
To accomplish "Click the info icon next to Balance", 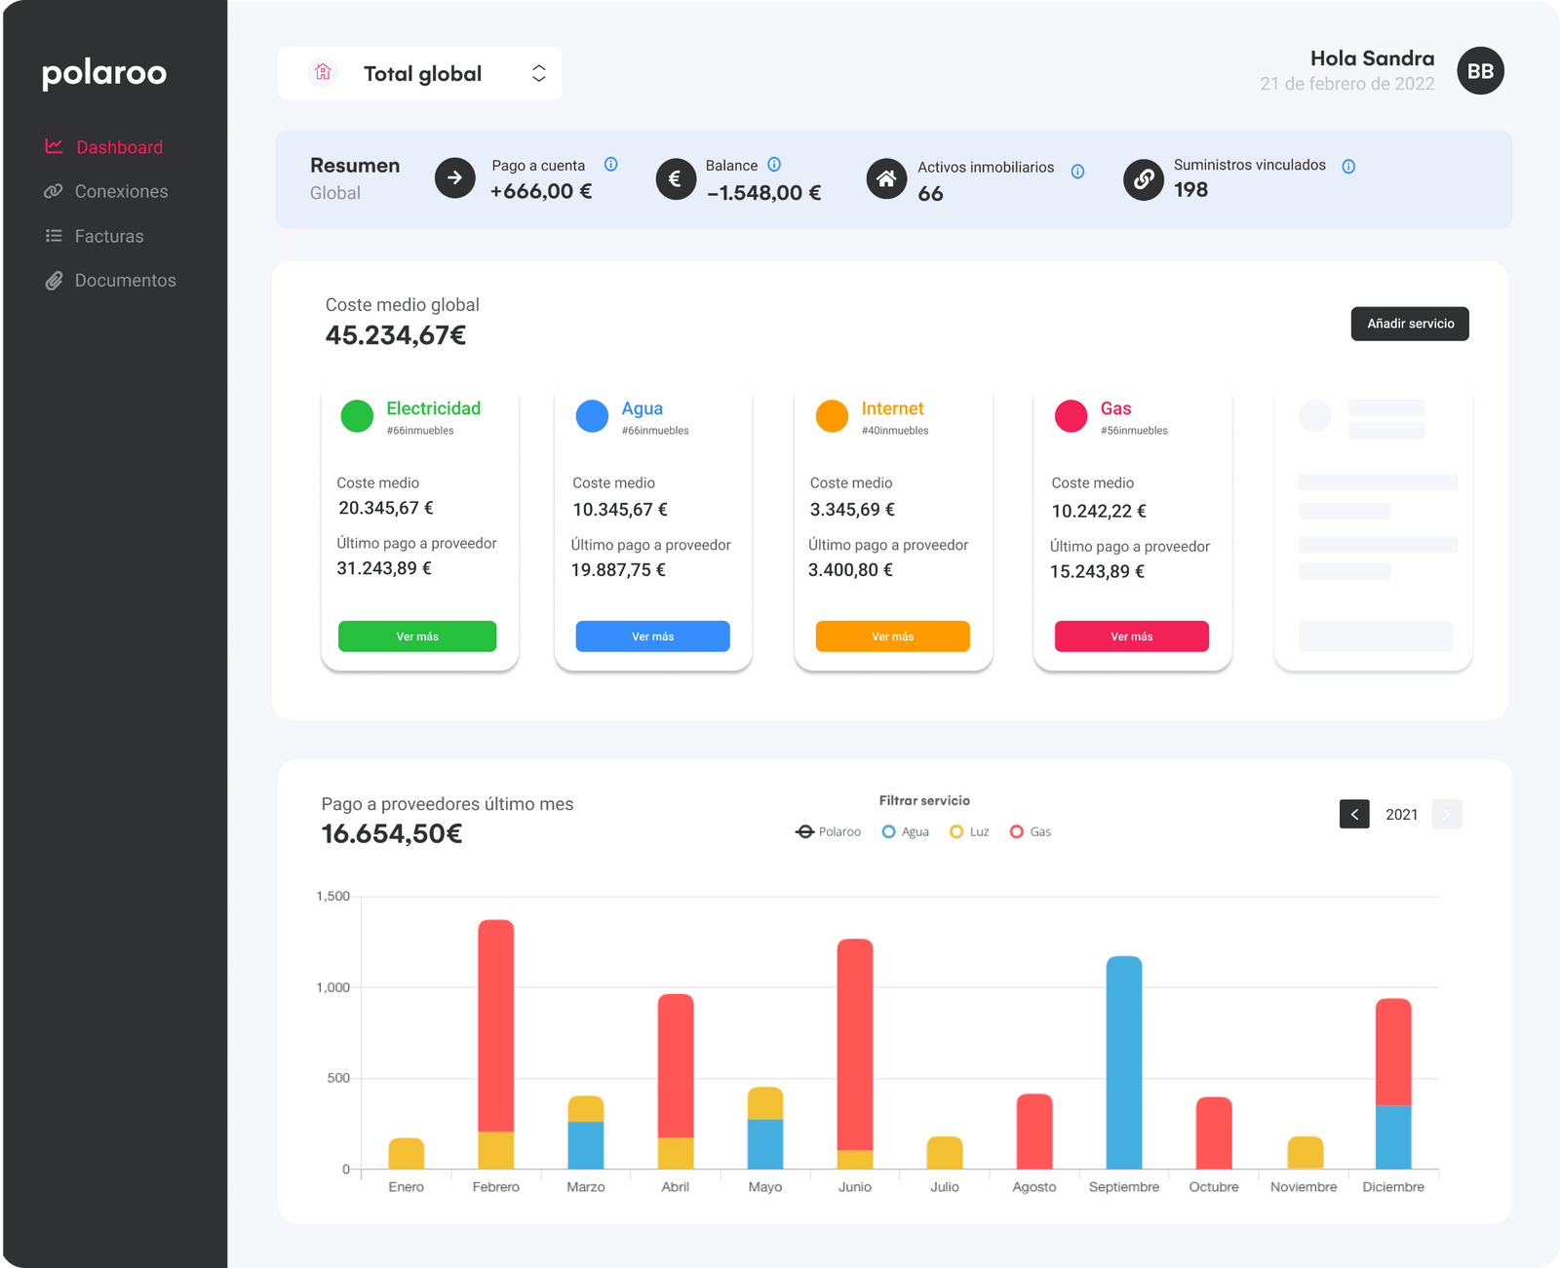I will 774,165.
